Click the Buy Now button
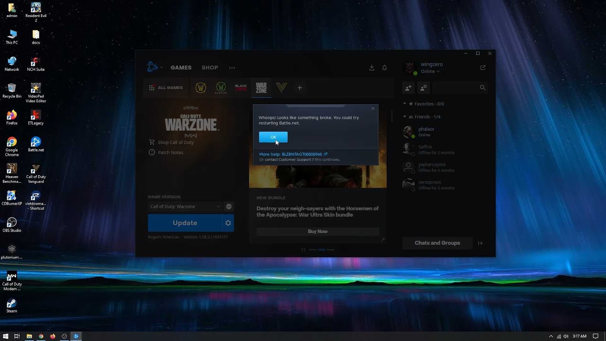The image size is (606, 341). point(318,231)
